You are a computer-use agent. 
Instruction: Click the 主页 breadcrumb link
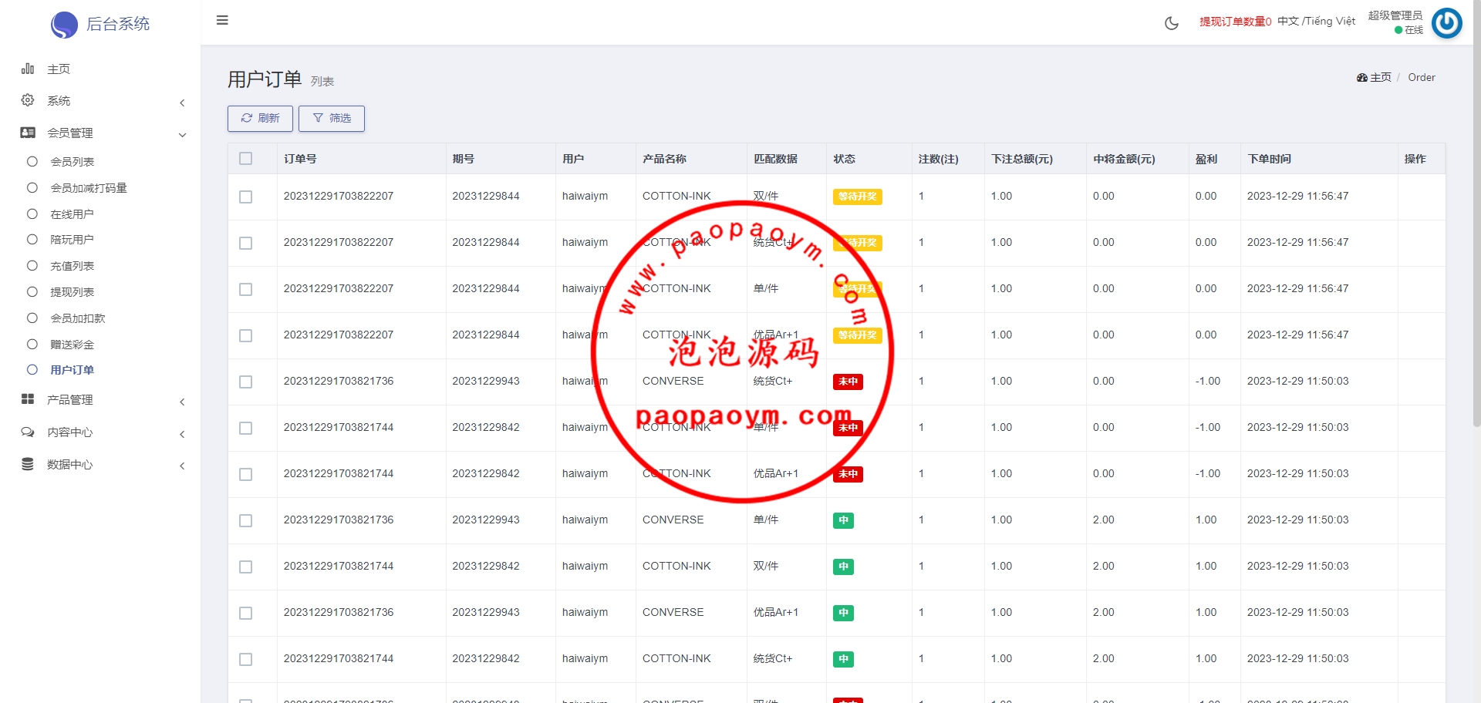click(x=1380, y=77)
